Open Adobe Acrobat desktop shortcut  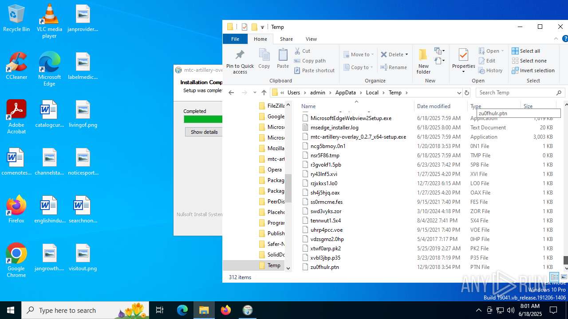16,117
